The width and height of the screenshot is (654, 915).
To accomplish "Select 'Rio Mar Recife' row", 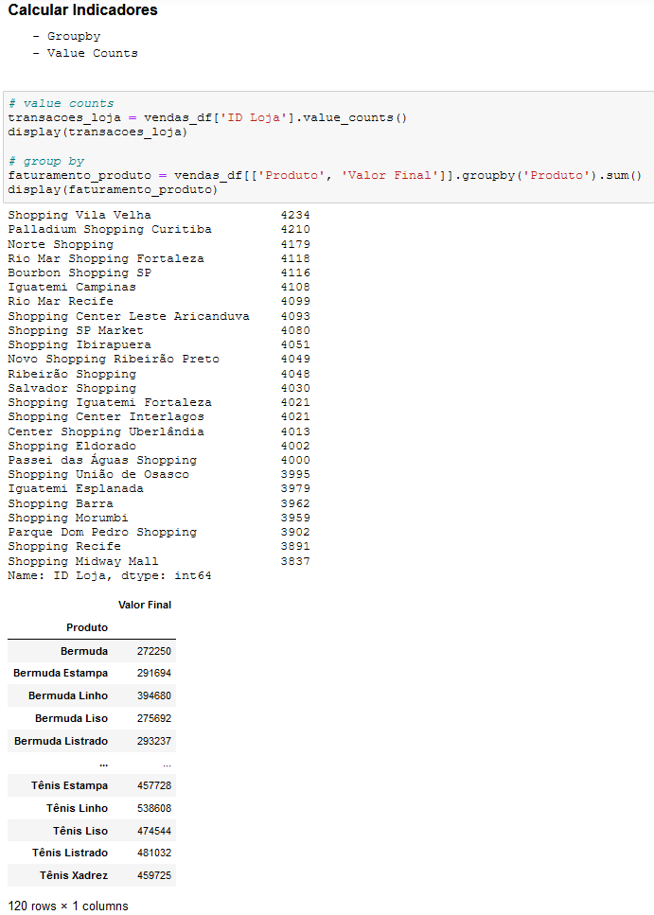I will pos(159,301).
